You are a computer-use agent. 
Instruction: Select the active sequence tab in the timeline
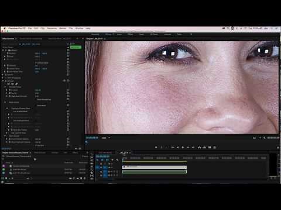click(124, 153)
